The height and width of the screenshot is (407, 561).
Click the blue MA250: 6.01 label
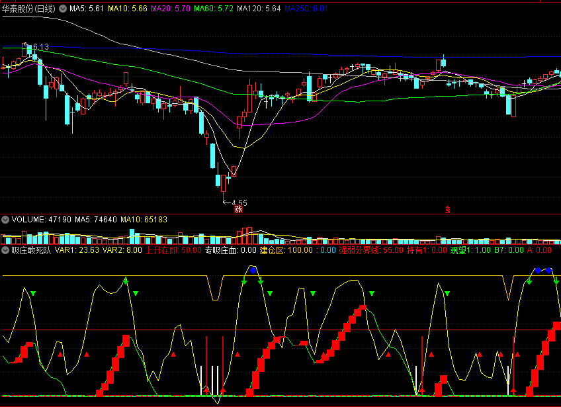(x=306, y=9)
